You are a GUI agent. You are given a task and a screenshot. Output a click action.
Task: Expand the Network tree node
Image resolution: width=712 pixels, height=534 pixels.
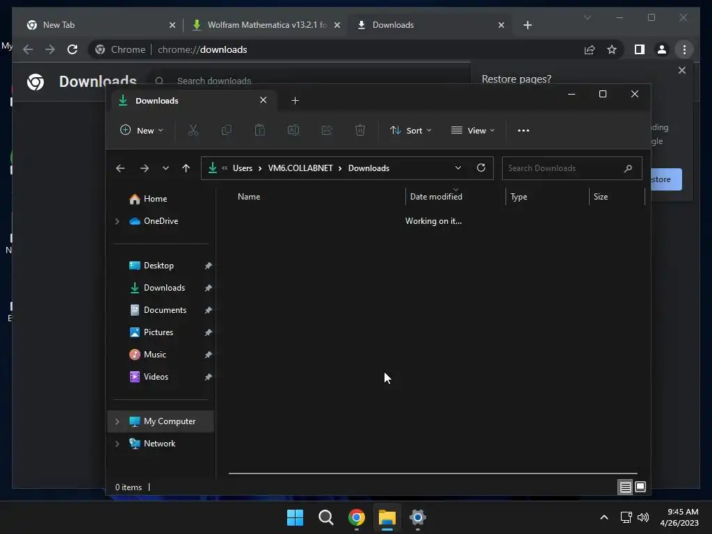tap(117, 444)
